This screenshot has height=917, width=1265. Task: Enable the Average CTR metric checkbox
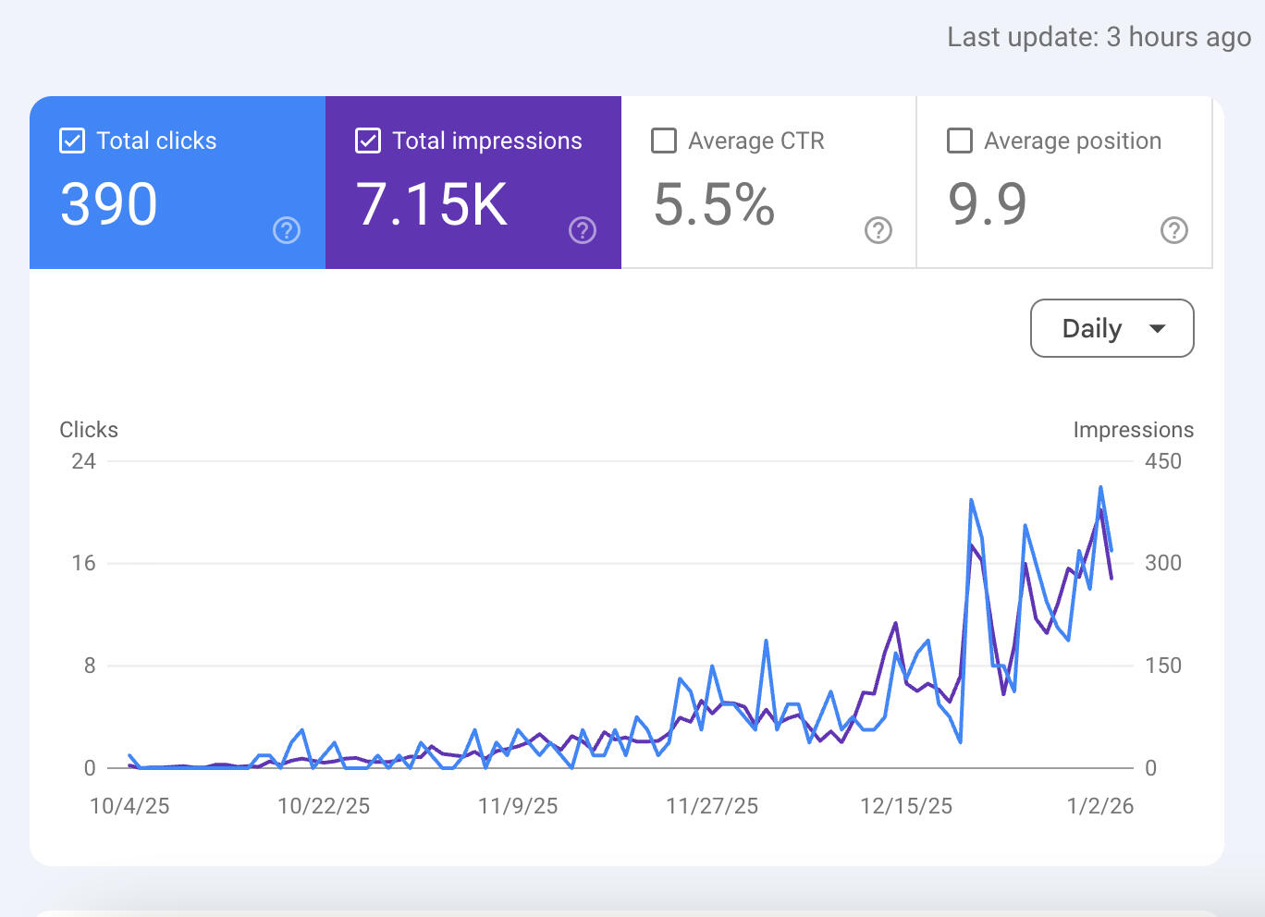tap(663, 141)
